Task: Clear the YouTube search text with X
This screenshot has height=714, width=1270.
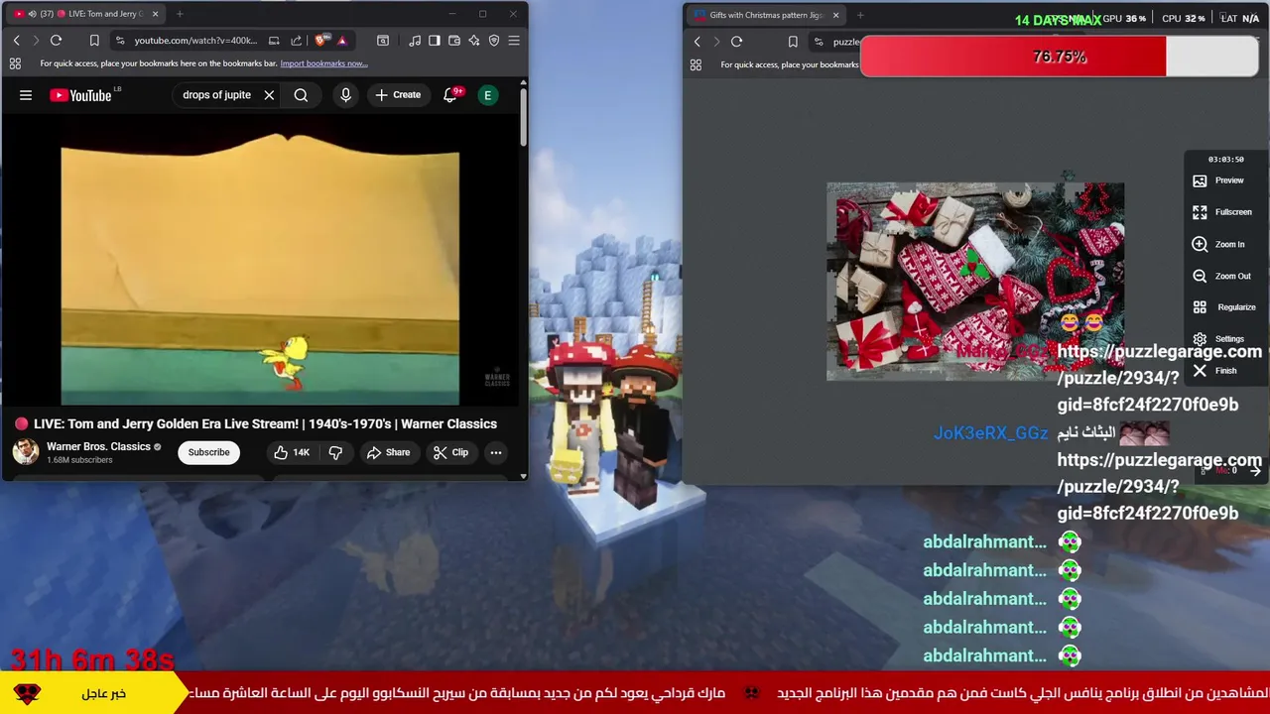Action: (x=269, y=95)
